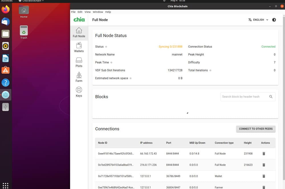This screenshot has height=189, width=285.
Task: Open the Window menu
Action: click(98, 12)
